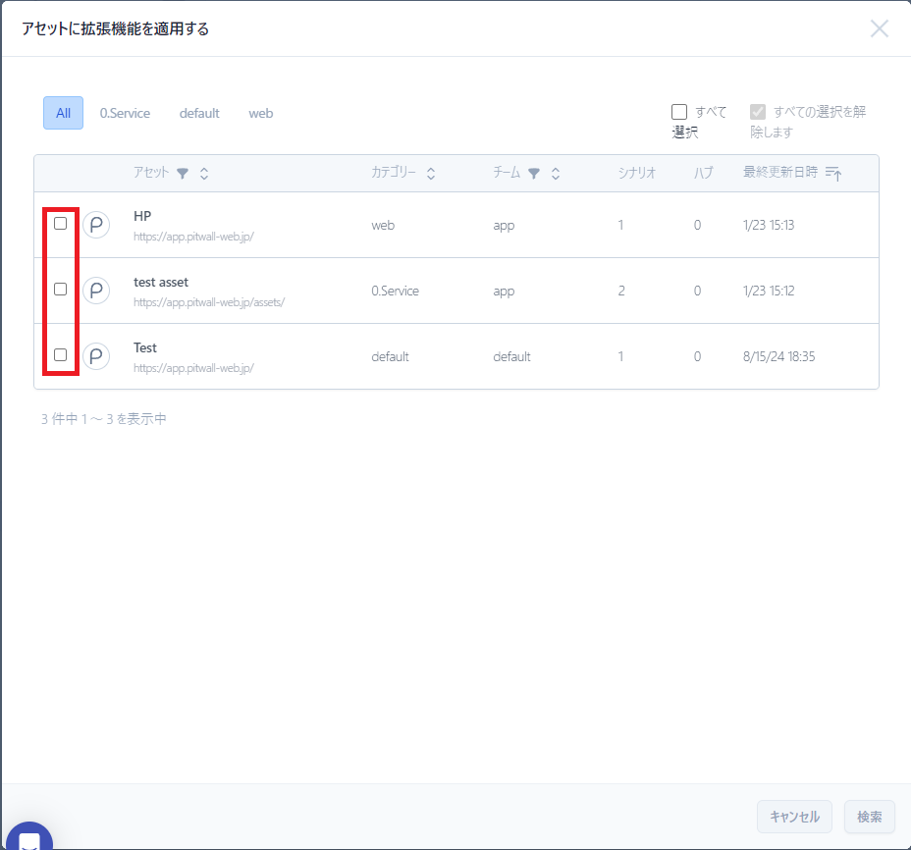The image size is (911, 850).
Task: Click the 検索 button
Action: 869,817
